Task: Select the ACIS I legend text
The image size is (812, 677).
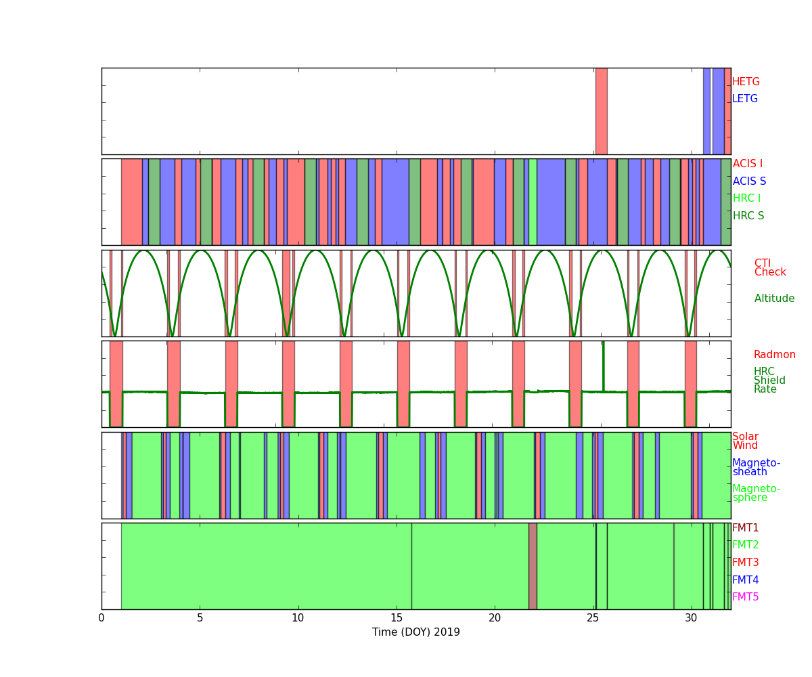Action: pos(747,164)
